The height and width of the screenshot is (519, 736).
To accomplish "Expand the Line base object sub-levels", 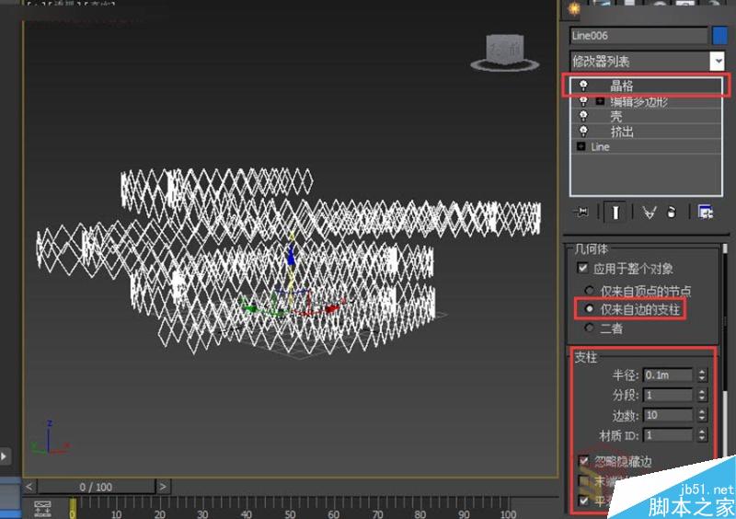I will pos(581,146).
